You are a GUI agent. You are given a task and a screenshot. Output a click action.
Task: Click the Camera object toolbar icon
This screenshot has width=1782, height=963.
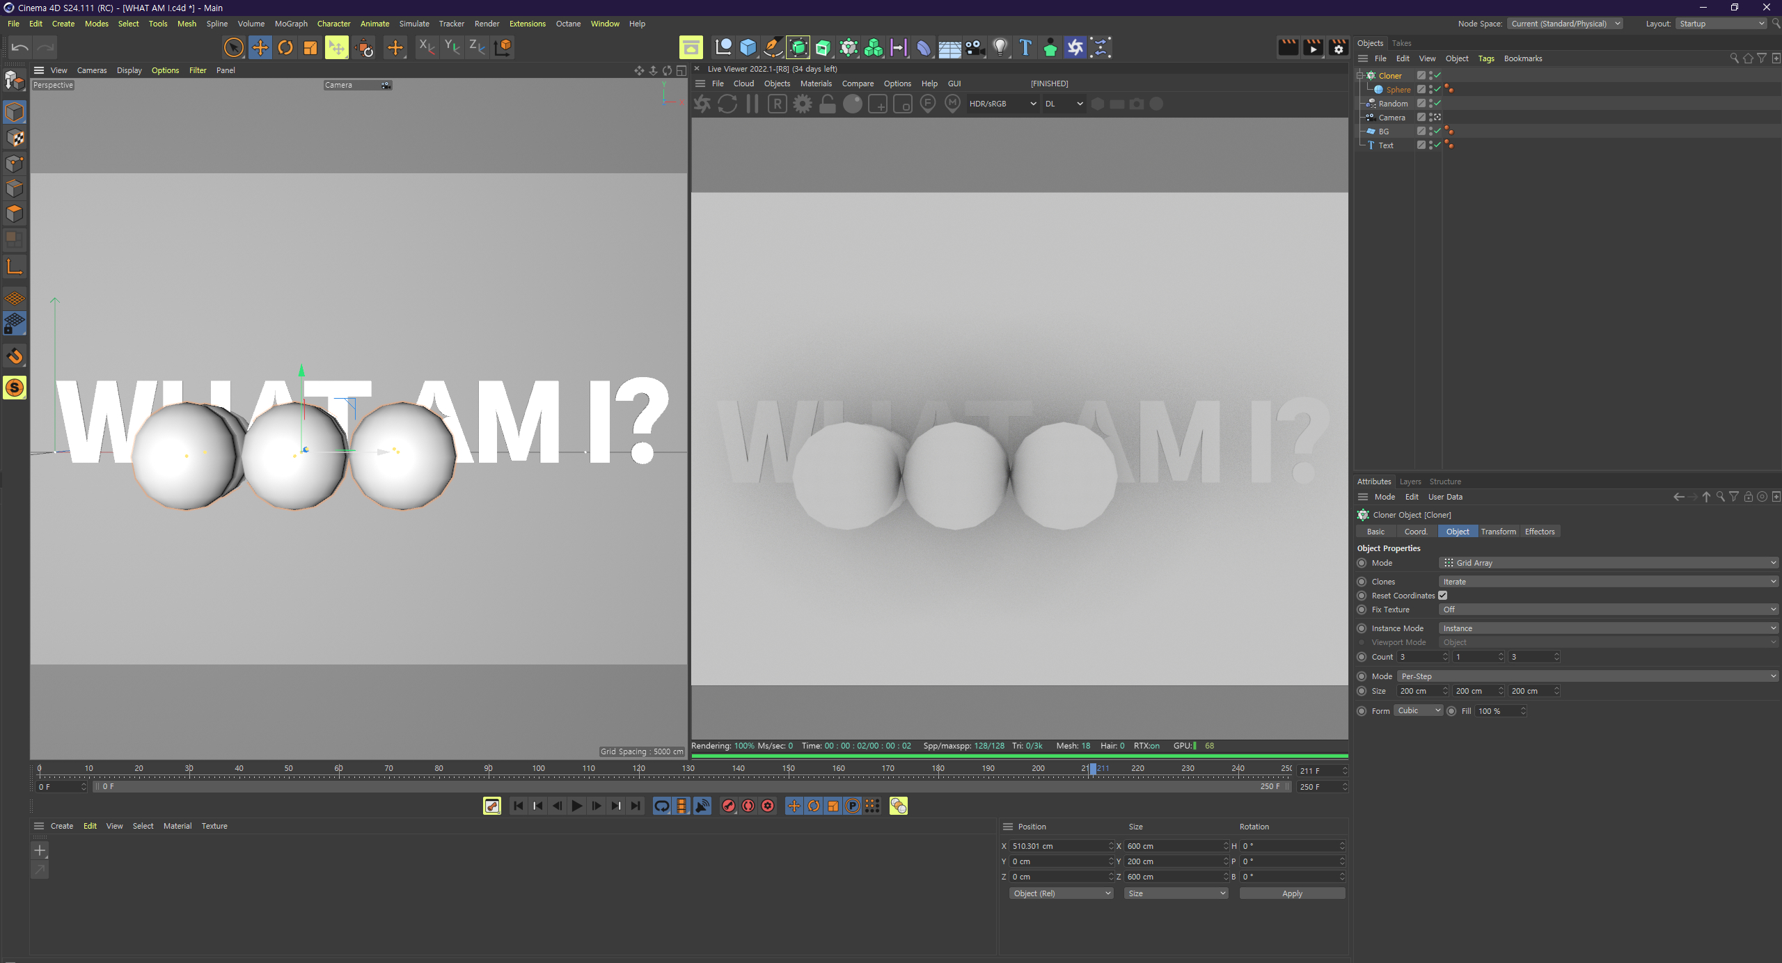tap(975, 47)
